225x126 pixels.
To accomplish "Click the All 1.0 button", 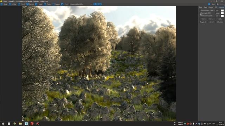I will click(211, 22).
